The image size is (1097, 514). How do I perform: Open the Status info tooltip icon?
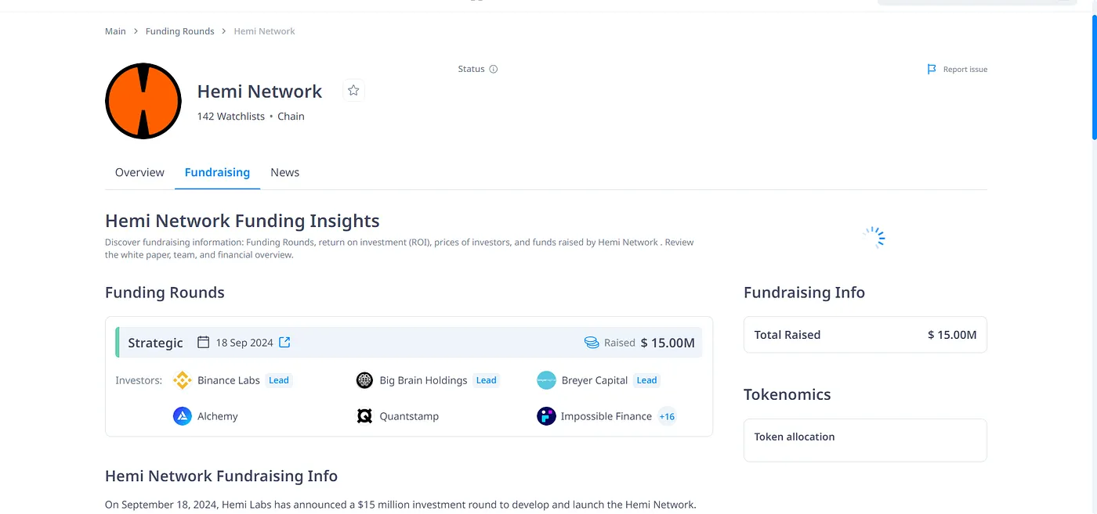(x=494, y=69)
